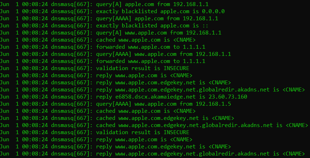This screenshot has height=158, width=310.
Task: Click the client address '192.168.1.5'
Action: tap(213, 104)
